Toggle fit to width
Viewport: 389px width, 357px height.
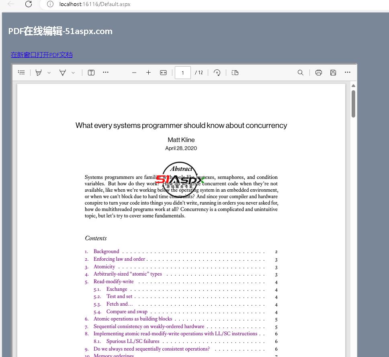coord(163,73)
